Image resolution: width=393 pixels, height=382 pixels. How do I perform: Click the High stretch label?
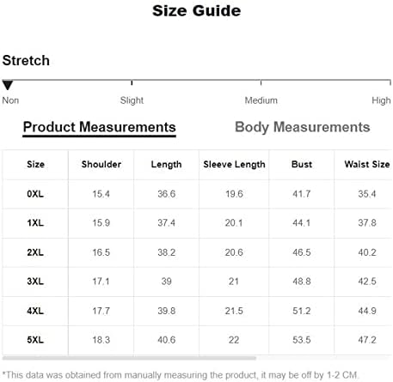pyautogui.click(x=381, y=100)
